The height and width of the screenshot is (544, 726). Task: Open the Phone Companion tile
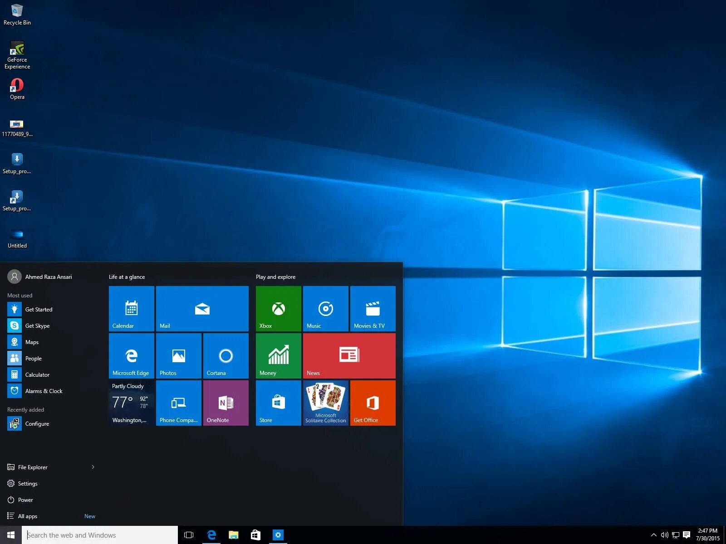click(x=179, y=403)
